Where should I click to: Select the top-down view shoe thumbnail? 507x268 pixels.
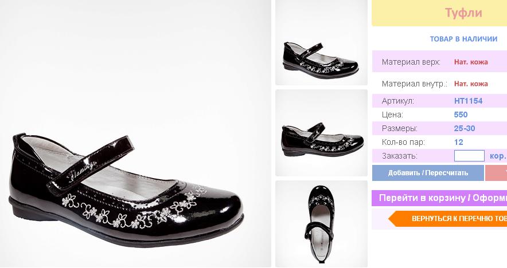click(321, 224)
